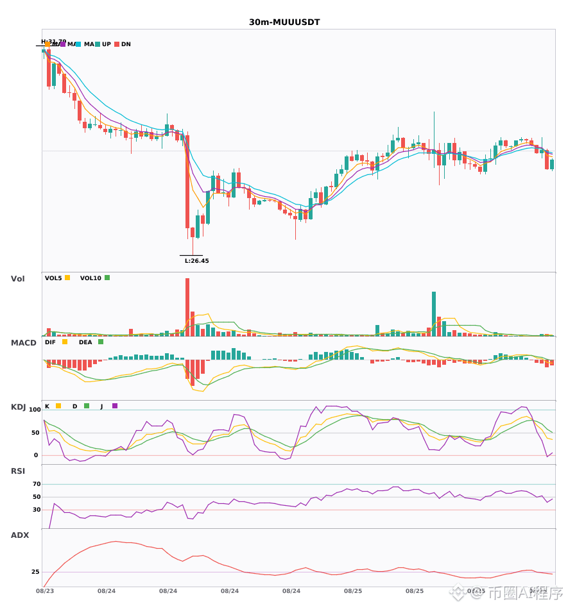Click the RSI axis value 30
568x609 pixels.
tap(37, 510)
